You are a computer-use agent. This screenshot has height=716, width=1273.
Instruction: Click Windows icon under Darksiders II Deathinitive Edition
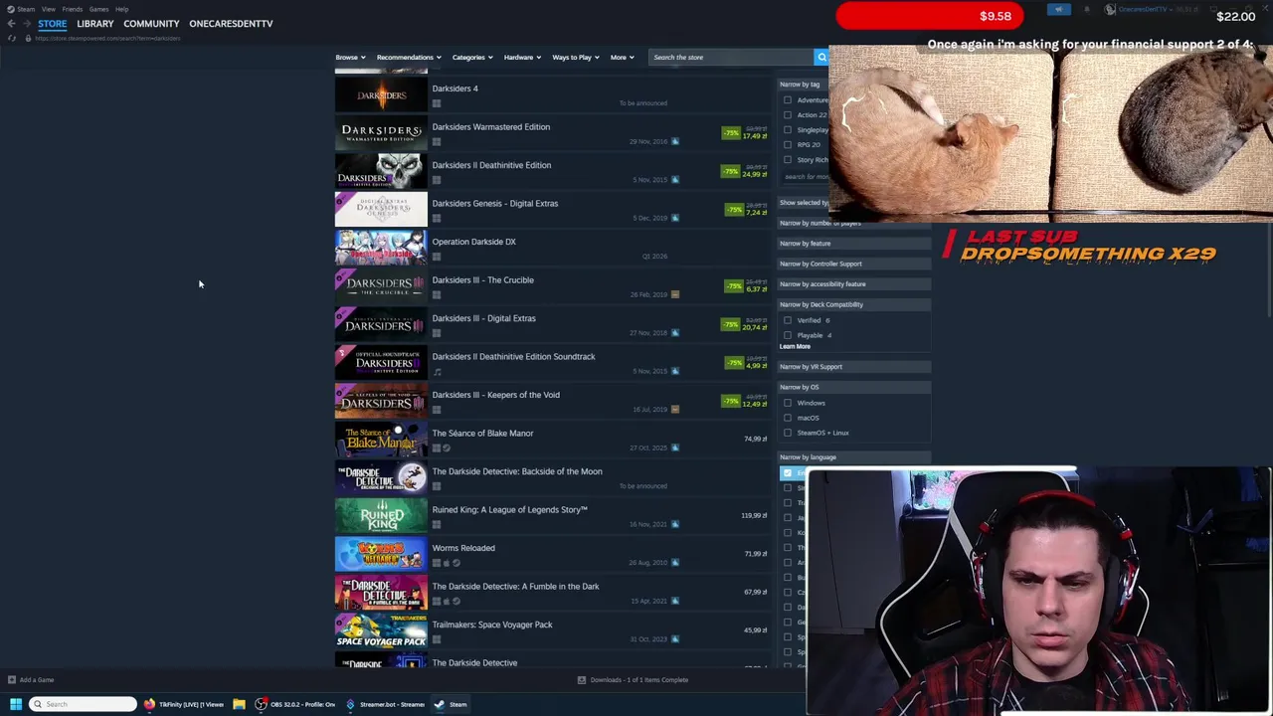tap(436, 180)
